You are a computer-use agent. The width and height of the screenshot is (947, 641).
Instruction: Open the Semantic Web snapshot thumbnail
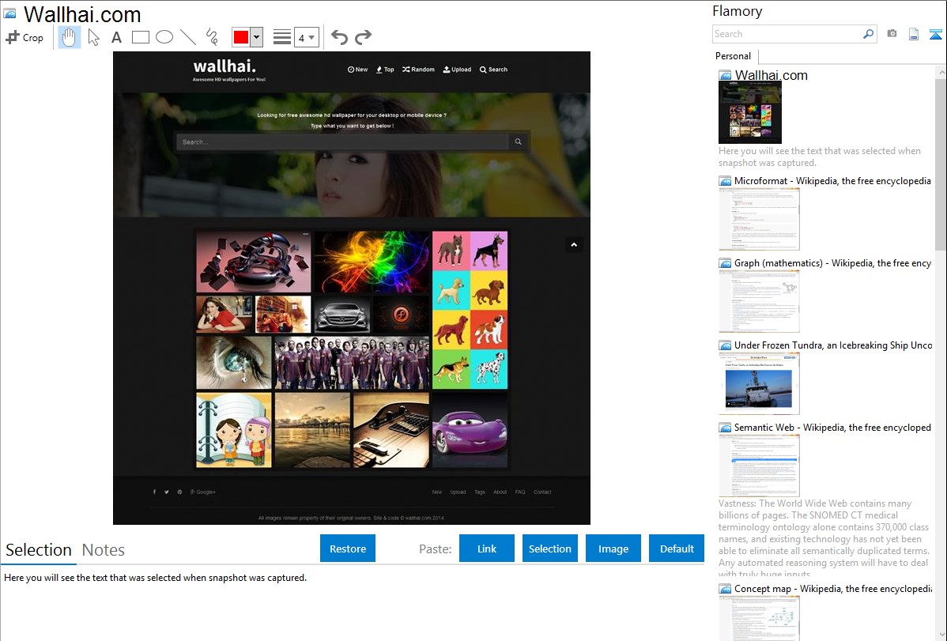[x=759, y=466]
